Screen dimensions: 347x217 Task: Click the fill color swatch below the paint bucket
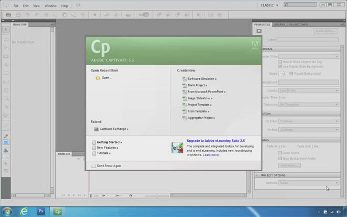(x=6, y=157)
